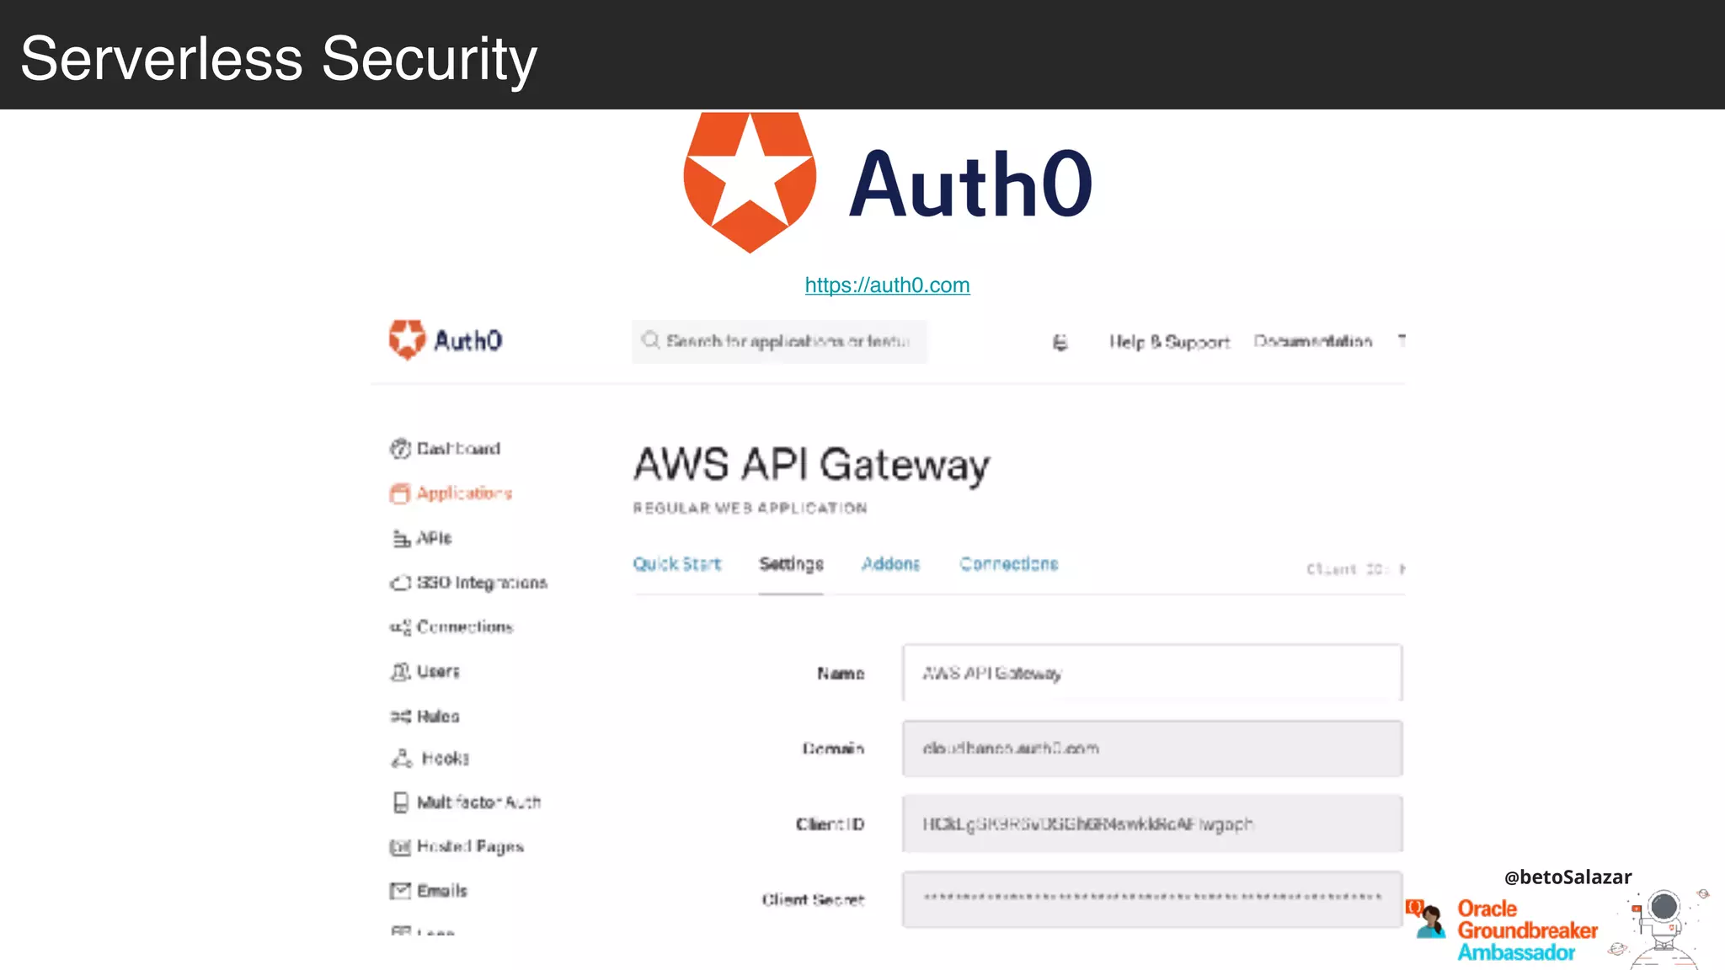Click the APIs sidebar icon
The width and height of the screenshot is (1725, 970).
(x=401, y=538)
